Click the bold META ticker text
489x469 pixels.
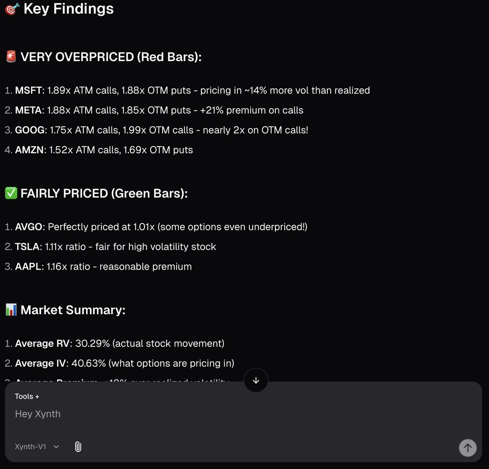[x=29, y=110]
